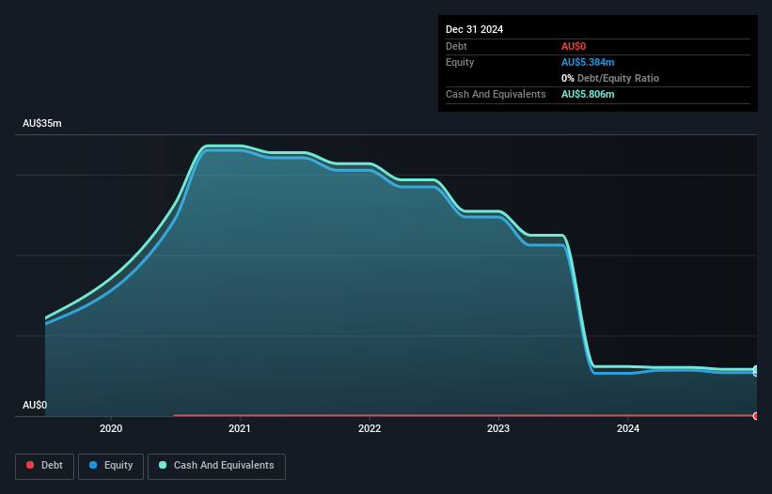The height and width of the screenshot is (494, 772).
Task: Click the 2023 x-axis label
Action: pyautogui.click(x=498, y=428)
